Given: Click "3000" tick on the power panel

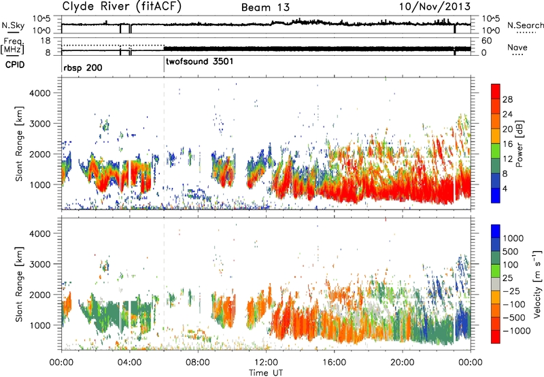Looking at the screenshot, I should pyautogui.click(x=40, y=124).
